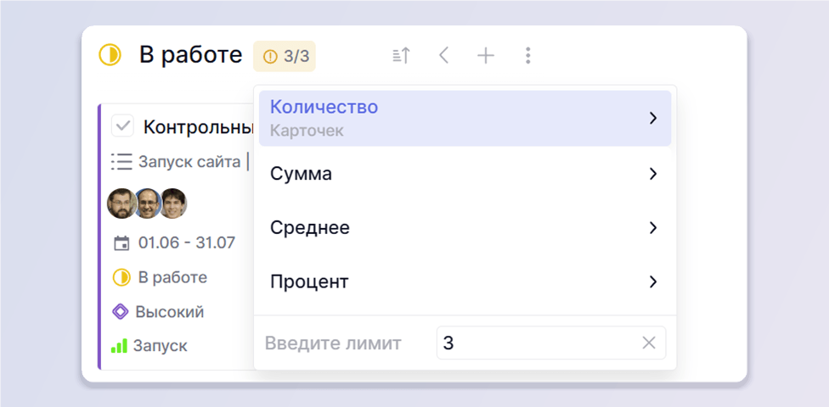
Task: Tick the checkbox on the Контрольны card
Action: click(122, 126)
